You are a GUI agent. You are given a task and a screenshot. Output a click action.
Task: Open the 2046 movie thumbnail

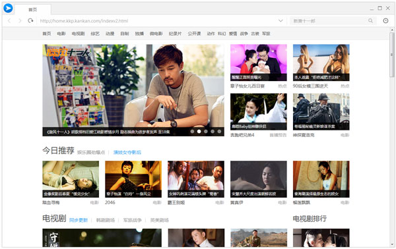click(x=133, y=179)
